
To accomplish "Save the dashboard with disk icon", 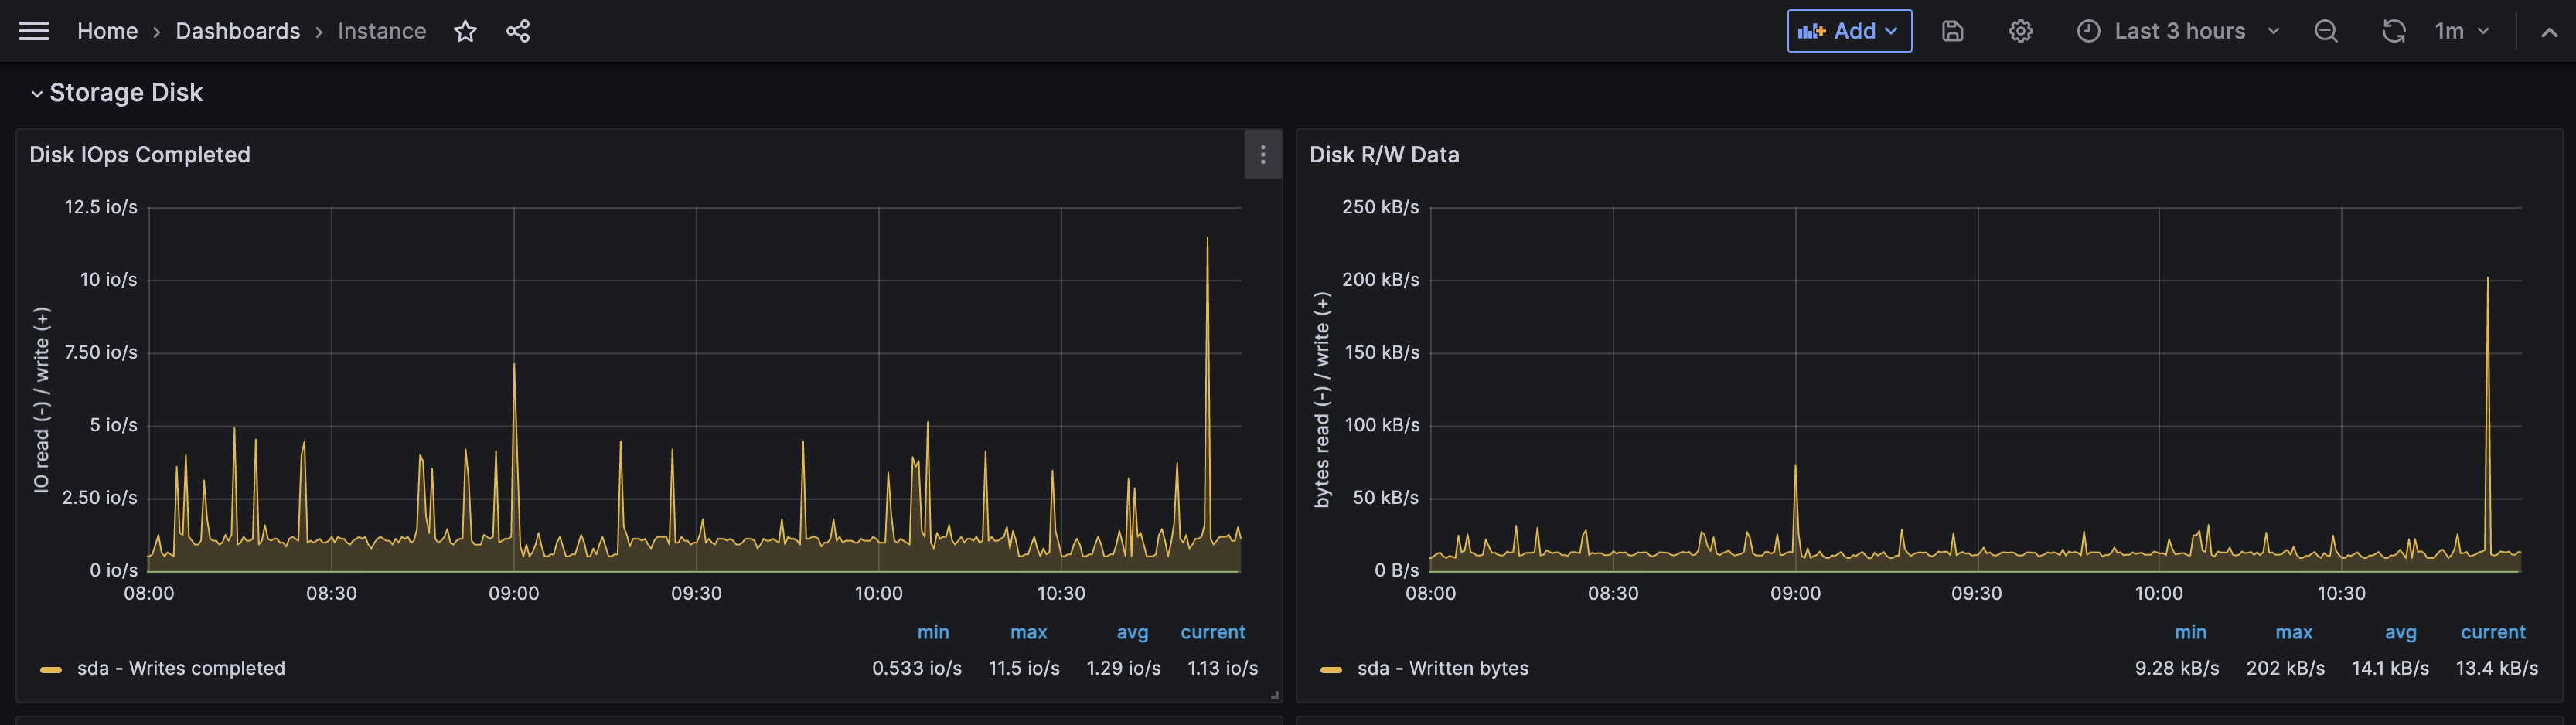I will [x=1952, y=31].
